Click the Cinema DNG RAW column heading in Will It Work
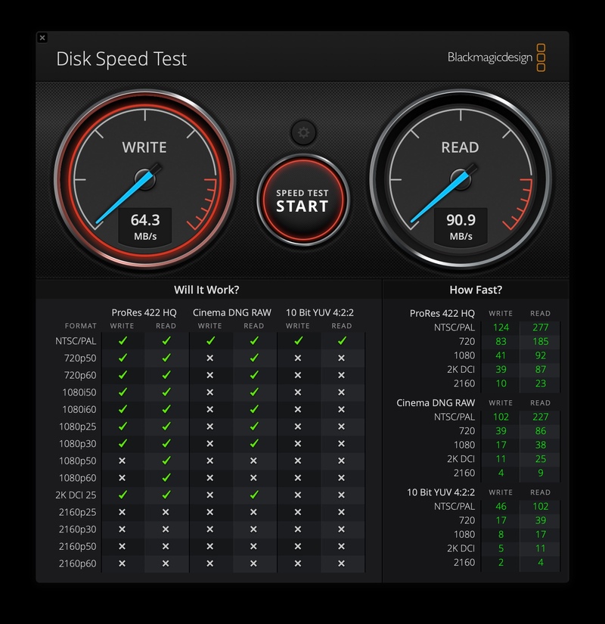This screenshot has height=624, width=605. [232, 312]
